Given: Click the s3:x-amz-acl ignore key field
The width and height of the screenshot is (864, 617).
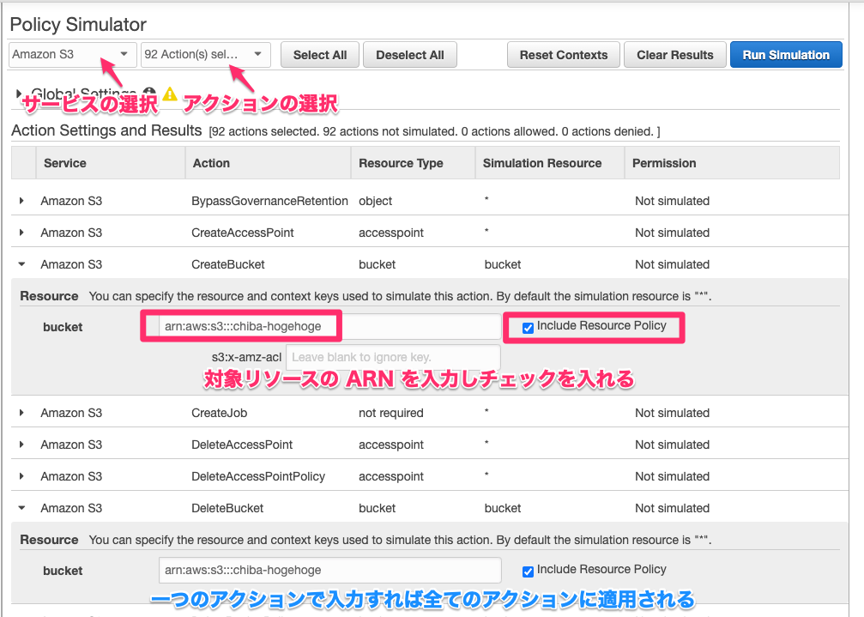Looking at the screenshot, I should [x=394, y=357].
